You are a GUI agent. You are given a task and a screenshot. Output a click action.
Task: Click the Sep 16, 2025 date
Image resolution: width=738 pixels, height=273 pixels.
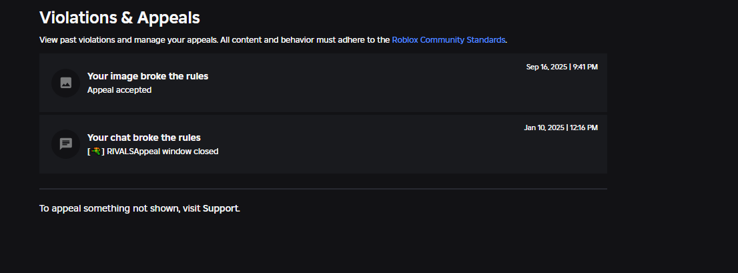546,67
